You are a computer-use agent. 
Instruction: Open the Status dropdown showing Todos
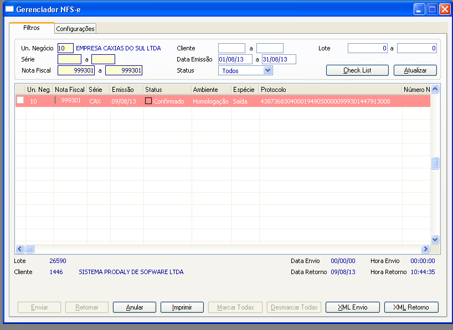point(268,70)
